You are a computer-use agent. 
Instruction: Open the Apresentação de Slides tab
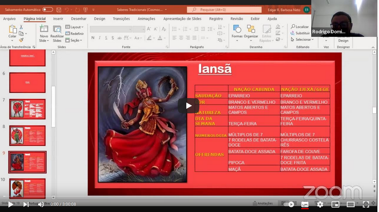182,19
